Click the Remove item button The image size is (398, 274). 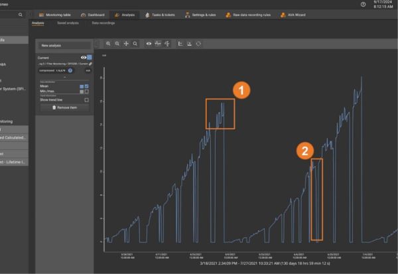[64, 107]
